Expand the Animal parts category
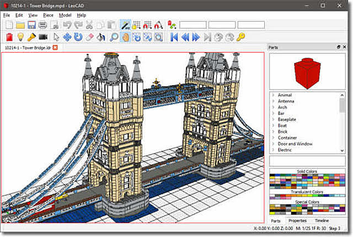Image resolution: width=353 pixels, height=237 pixels. pos(273,95)
